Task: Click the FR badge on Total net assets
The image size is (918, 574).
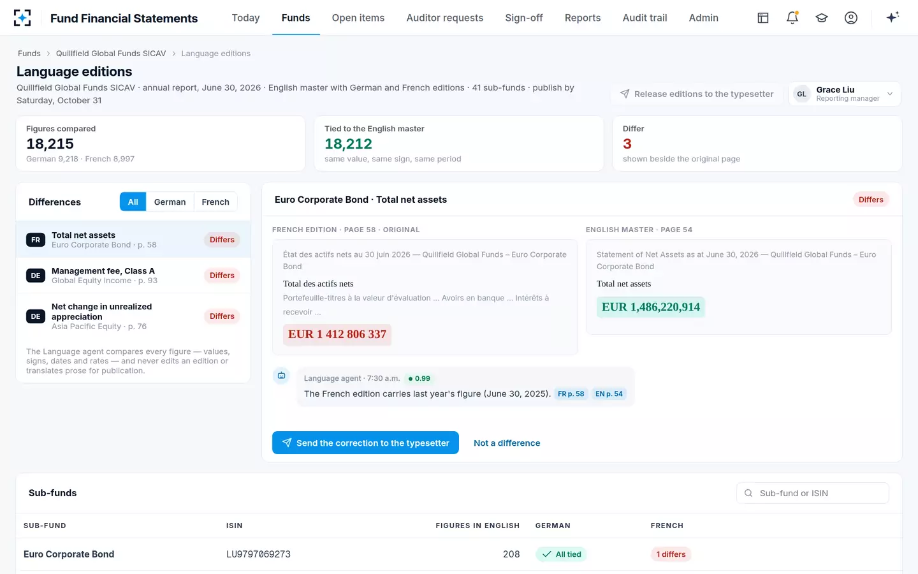Action: tap(36, 240)
